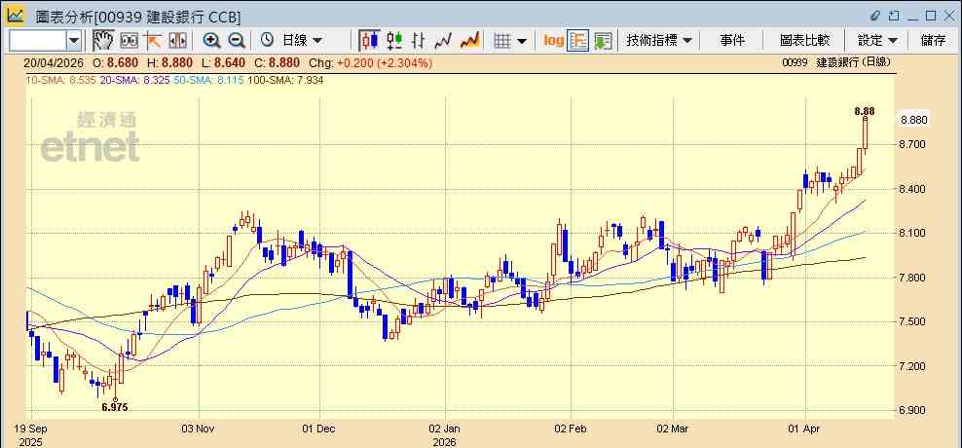Click the 8.400 price axis label

pos(912,188)
